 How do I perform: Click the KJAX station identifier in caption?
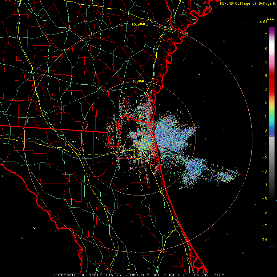pyautogui.click(x=175, y=275)
